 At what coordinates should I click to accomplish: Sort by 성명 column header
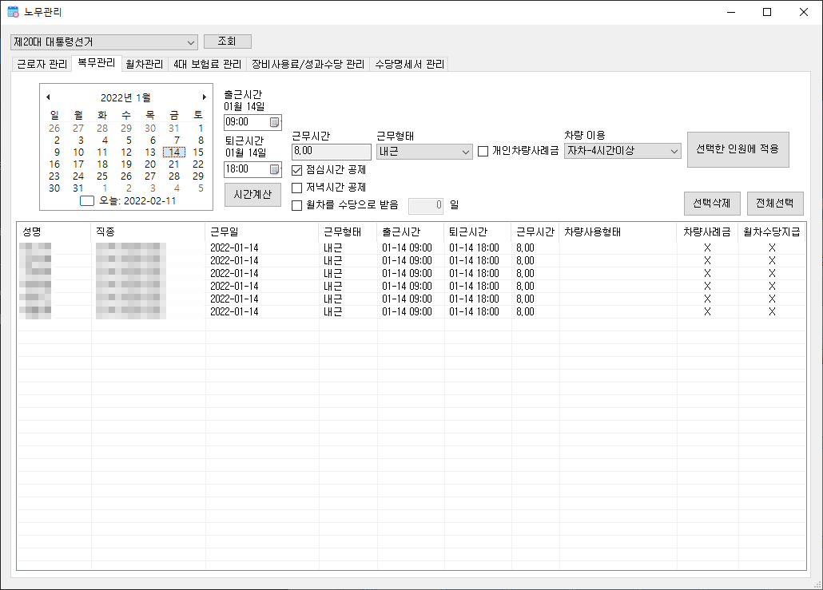coord(54,232)
